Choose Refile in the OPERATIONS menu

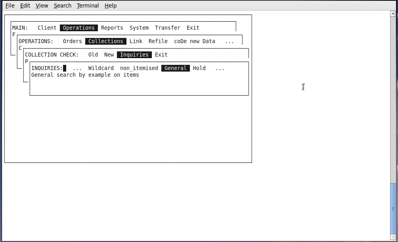coord(158,41)
